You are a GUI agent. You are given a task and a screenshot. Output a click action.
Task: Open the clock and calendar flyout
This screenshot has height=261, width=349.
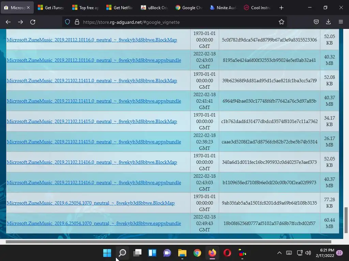point(325,253)
